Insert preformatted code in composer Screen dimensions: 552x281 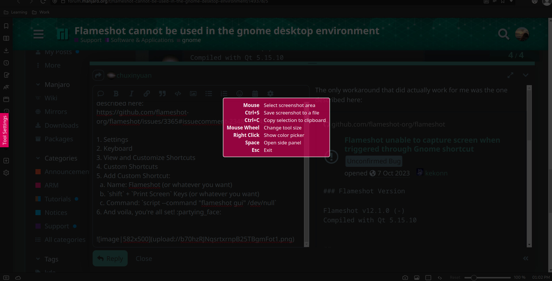coord(178,93)
